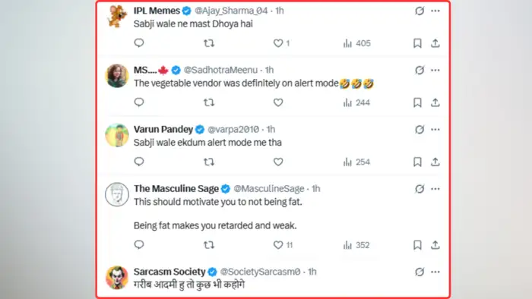Open The Masculine Sage profile name
This screenshot has height=299, width=532.
[x=176, y=189]
